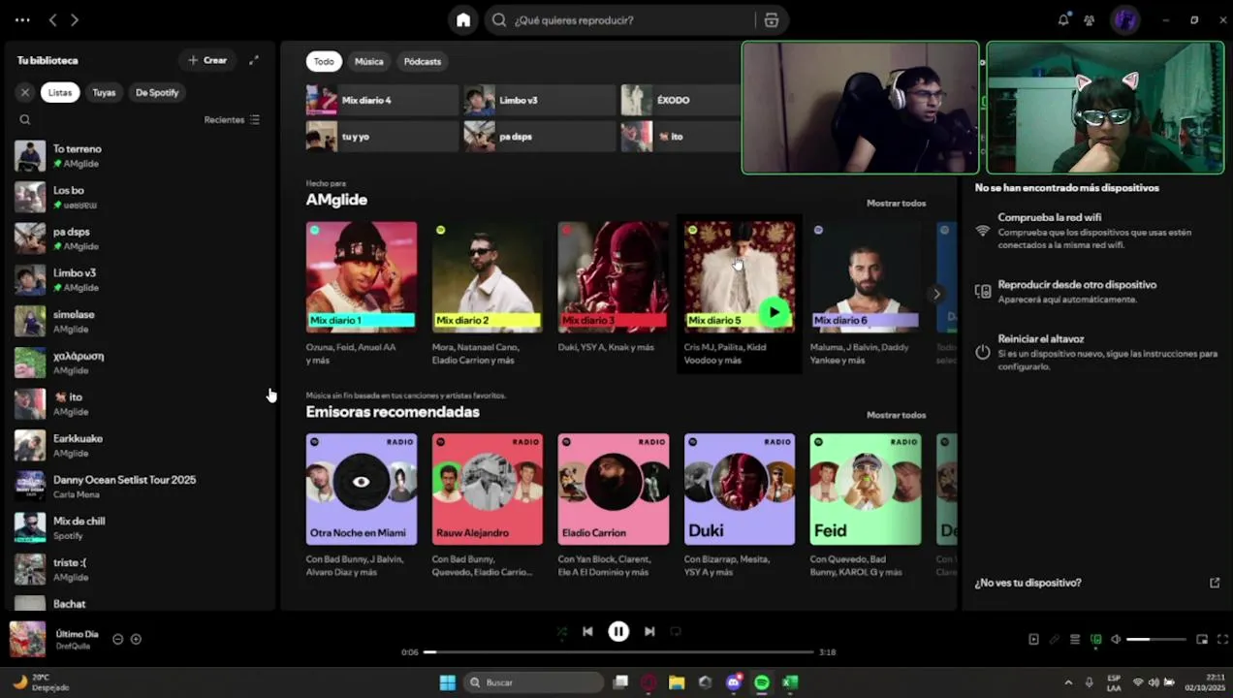Switch to the Todo tab
This screenshot has height=698, width=1233.
(324, 61)
